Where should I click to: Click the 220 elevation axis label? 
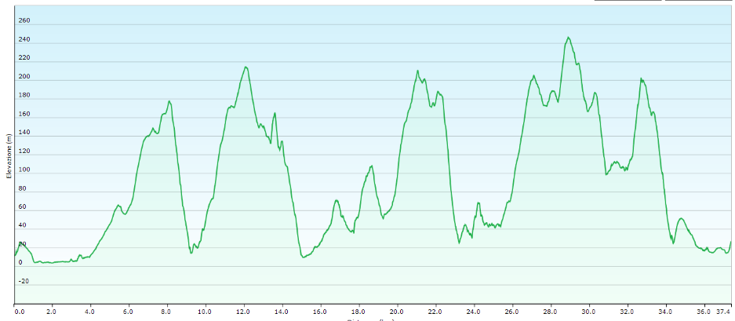click(24, 58)
